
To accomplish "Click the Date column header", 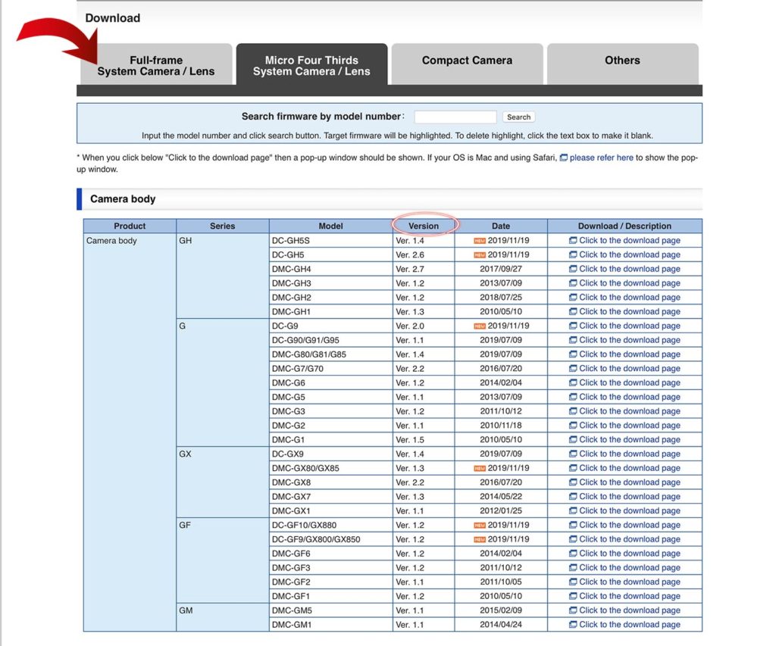I will [501, 226].
